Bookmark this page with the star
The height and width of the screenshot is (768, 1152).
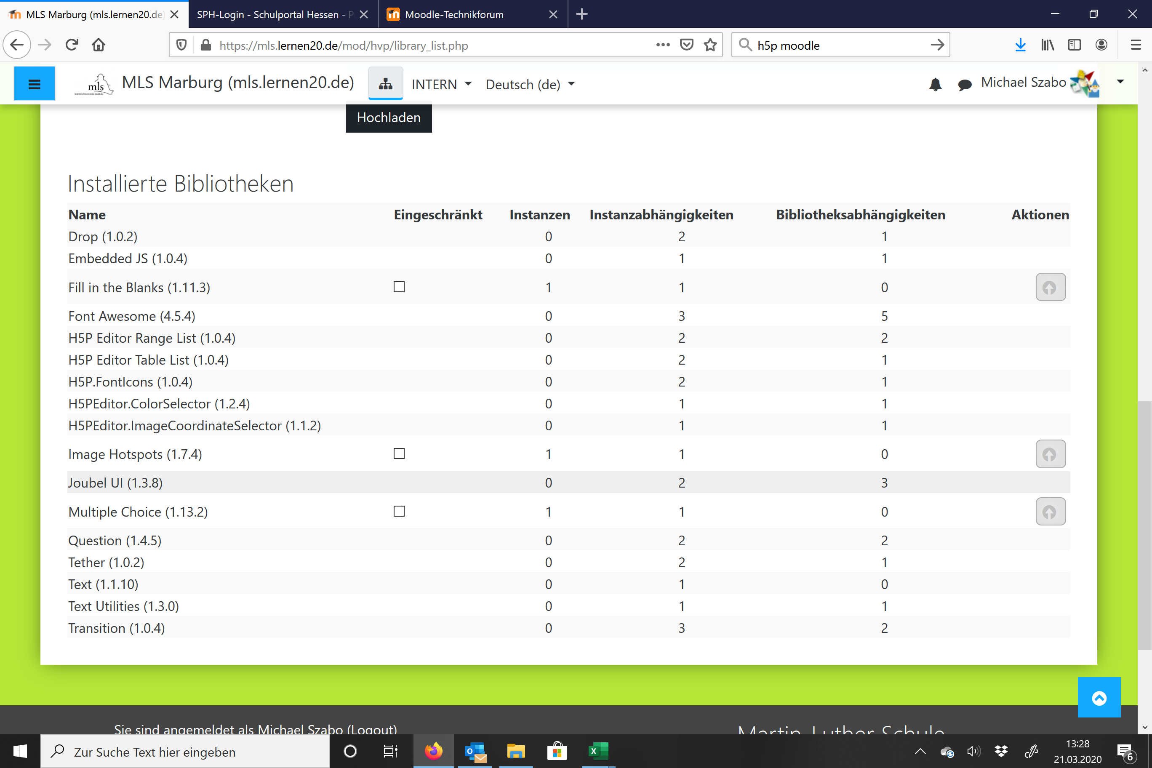pyautogui.click(x=710, y=45)
